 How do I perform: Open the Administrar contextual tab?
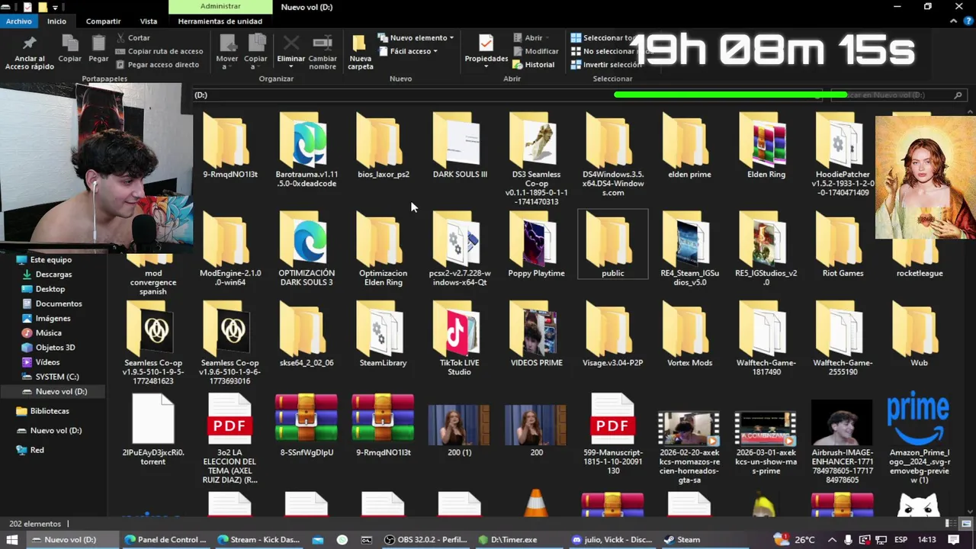pos(220,6)
